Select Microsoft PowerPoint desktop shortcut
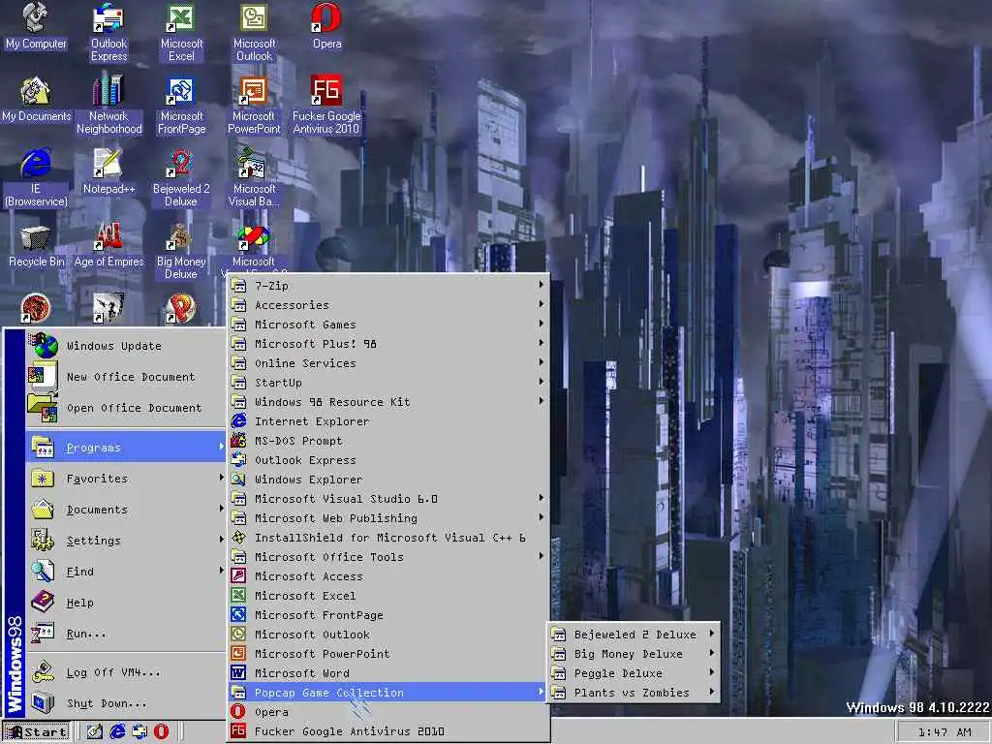992x744 pixels. (254, 105)
